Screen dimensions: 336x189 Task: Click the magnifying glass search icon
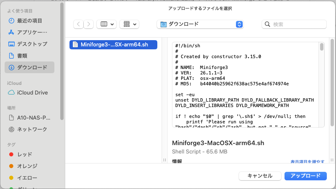pyautogui.click(x=267, y=24)
